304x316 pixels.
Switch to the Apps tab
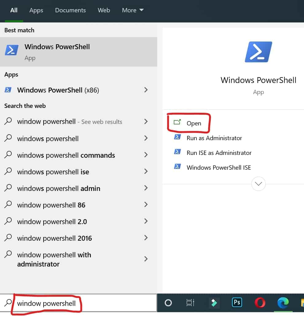click(x=36, y=10)
